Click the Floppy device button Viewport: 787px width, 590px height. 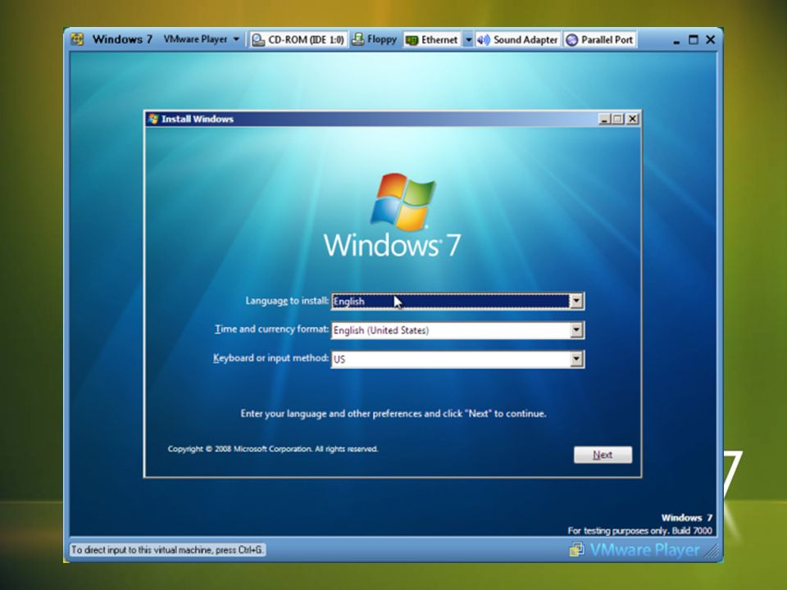(x=375, y=39)
